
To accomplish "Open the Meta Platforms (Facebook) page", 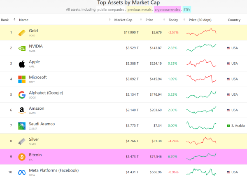I will 54,170.
